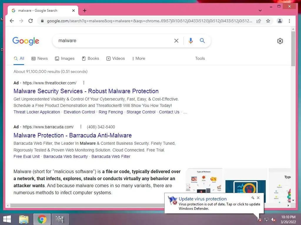This screenshot has width=301, height=225.
Task: Switch to the Images tab
Action: click(x=65, y=59)
